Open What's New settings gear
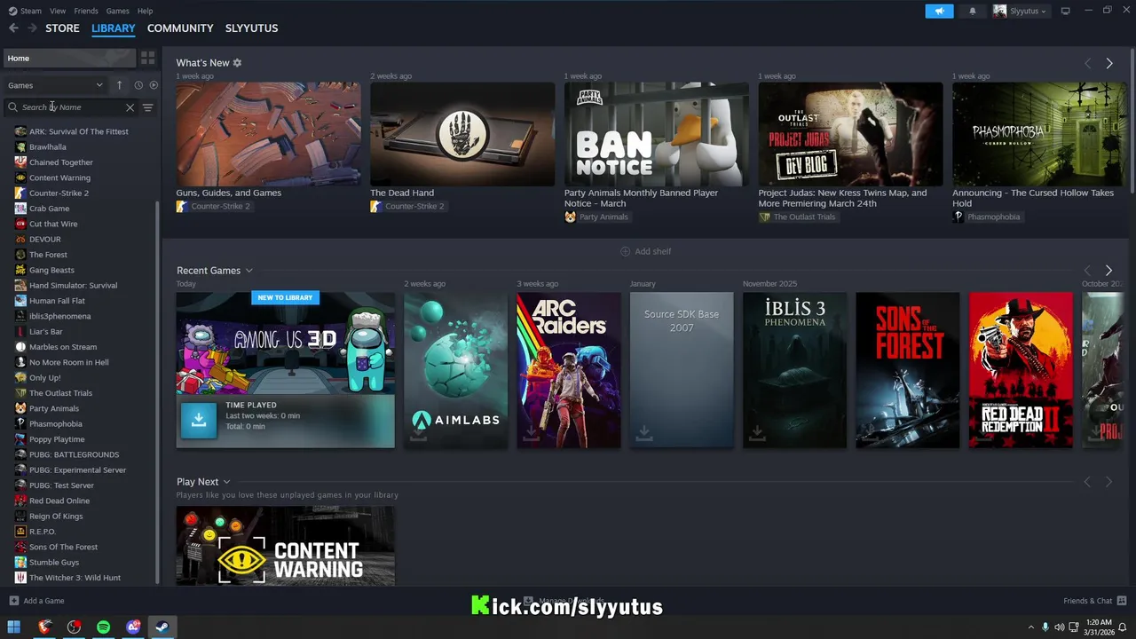Viewport: 1136px width, 639px height. tap(237, 63)
